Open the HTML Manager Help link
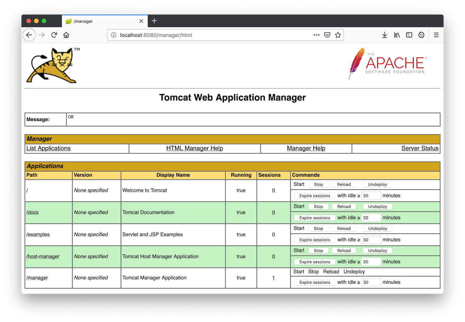This screenshot has width=465, height=322. 194,148
